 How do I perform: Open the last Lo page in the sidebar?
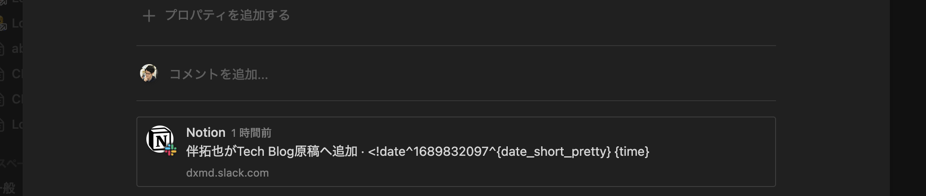point(17,124)
